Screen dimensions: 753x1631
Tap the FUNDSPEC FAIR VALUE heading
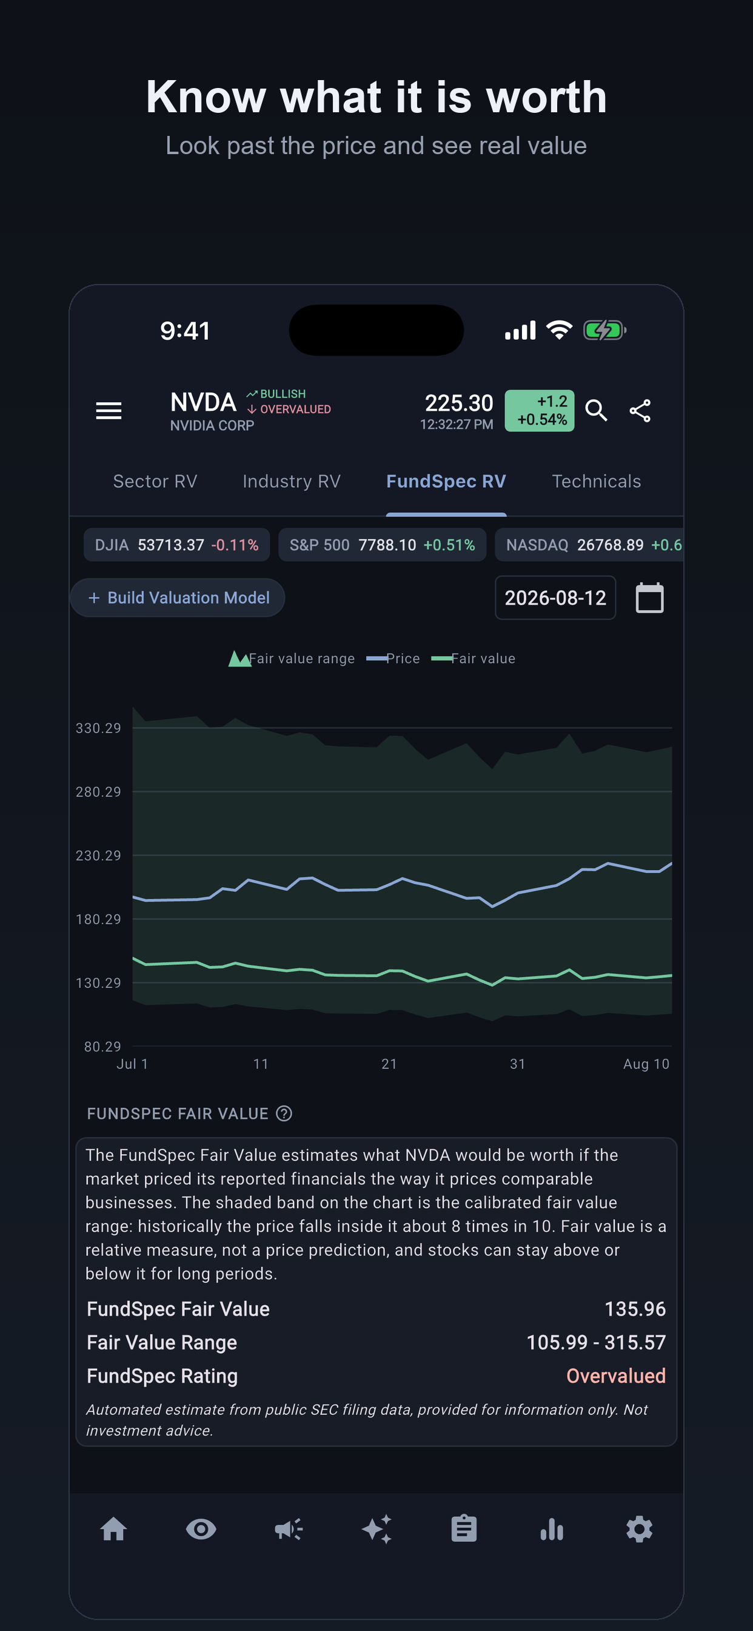click(x=178, y=1113)
